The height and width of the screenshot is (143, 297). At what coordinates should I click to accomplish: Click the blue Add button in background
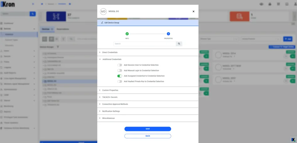pos(288,39)
